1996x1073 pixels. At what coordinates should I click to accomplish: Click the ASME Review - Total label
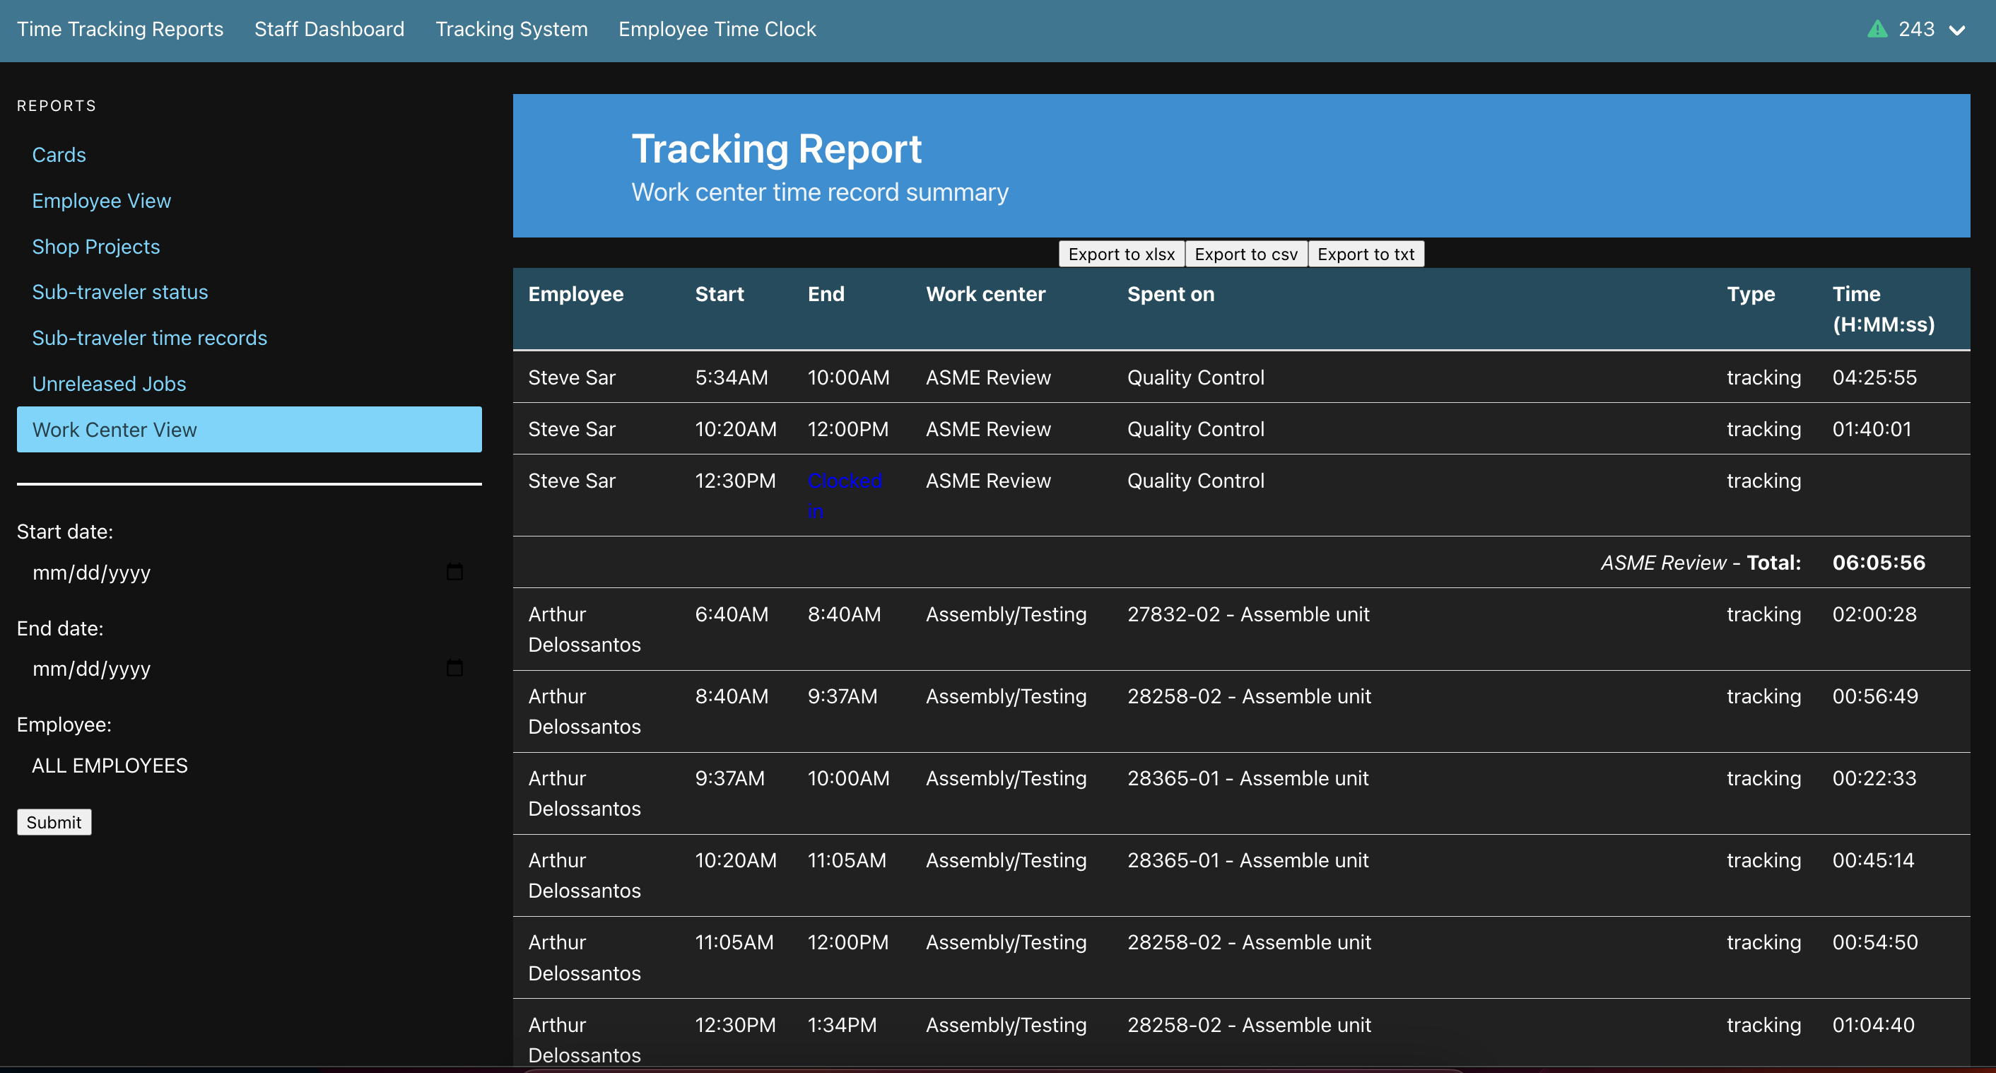1701,563
